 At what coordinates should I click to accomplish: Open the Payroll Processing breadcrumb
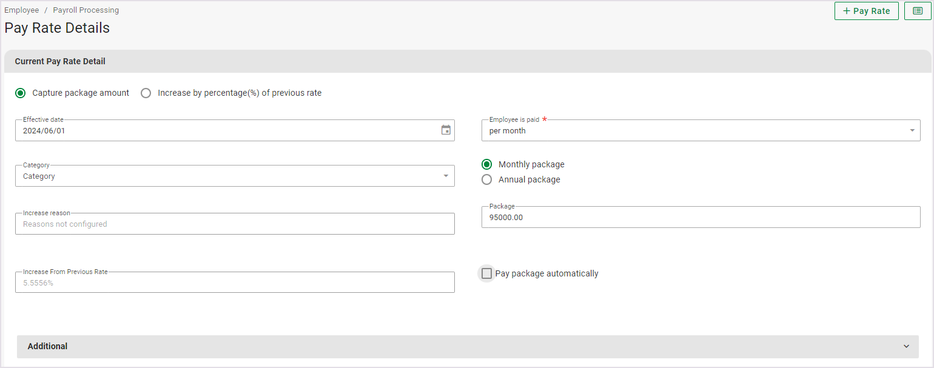[86, 10]
